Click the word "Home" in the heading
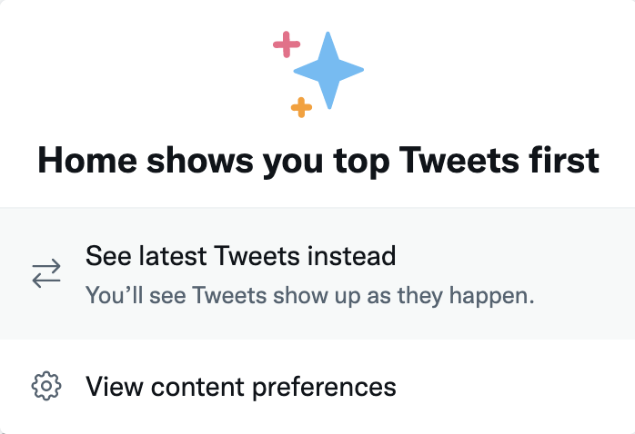 pos(86,161)
